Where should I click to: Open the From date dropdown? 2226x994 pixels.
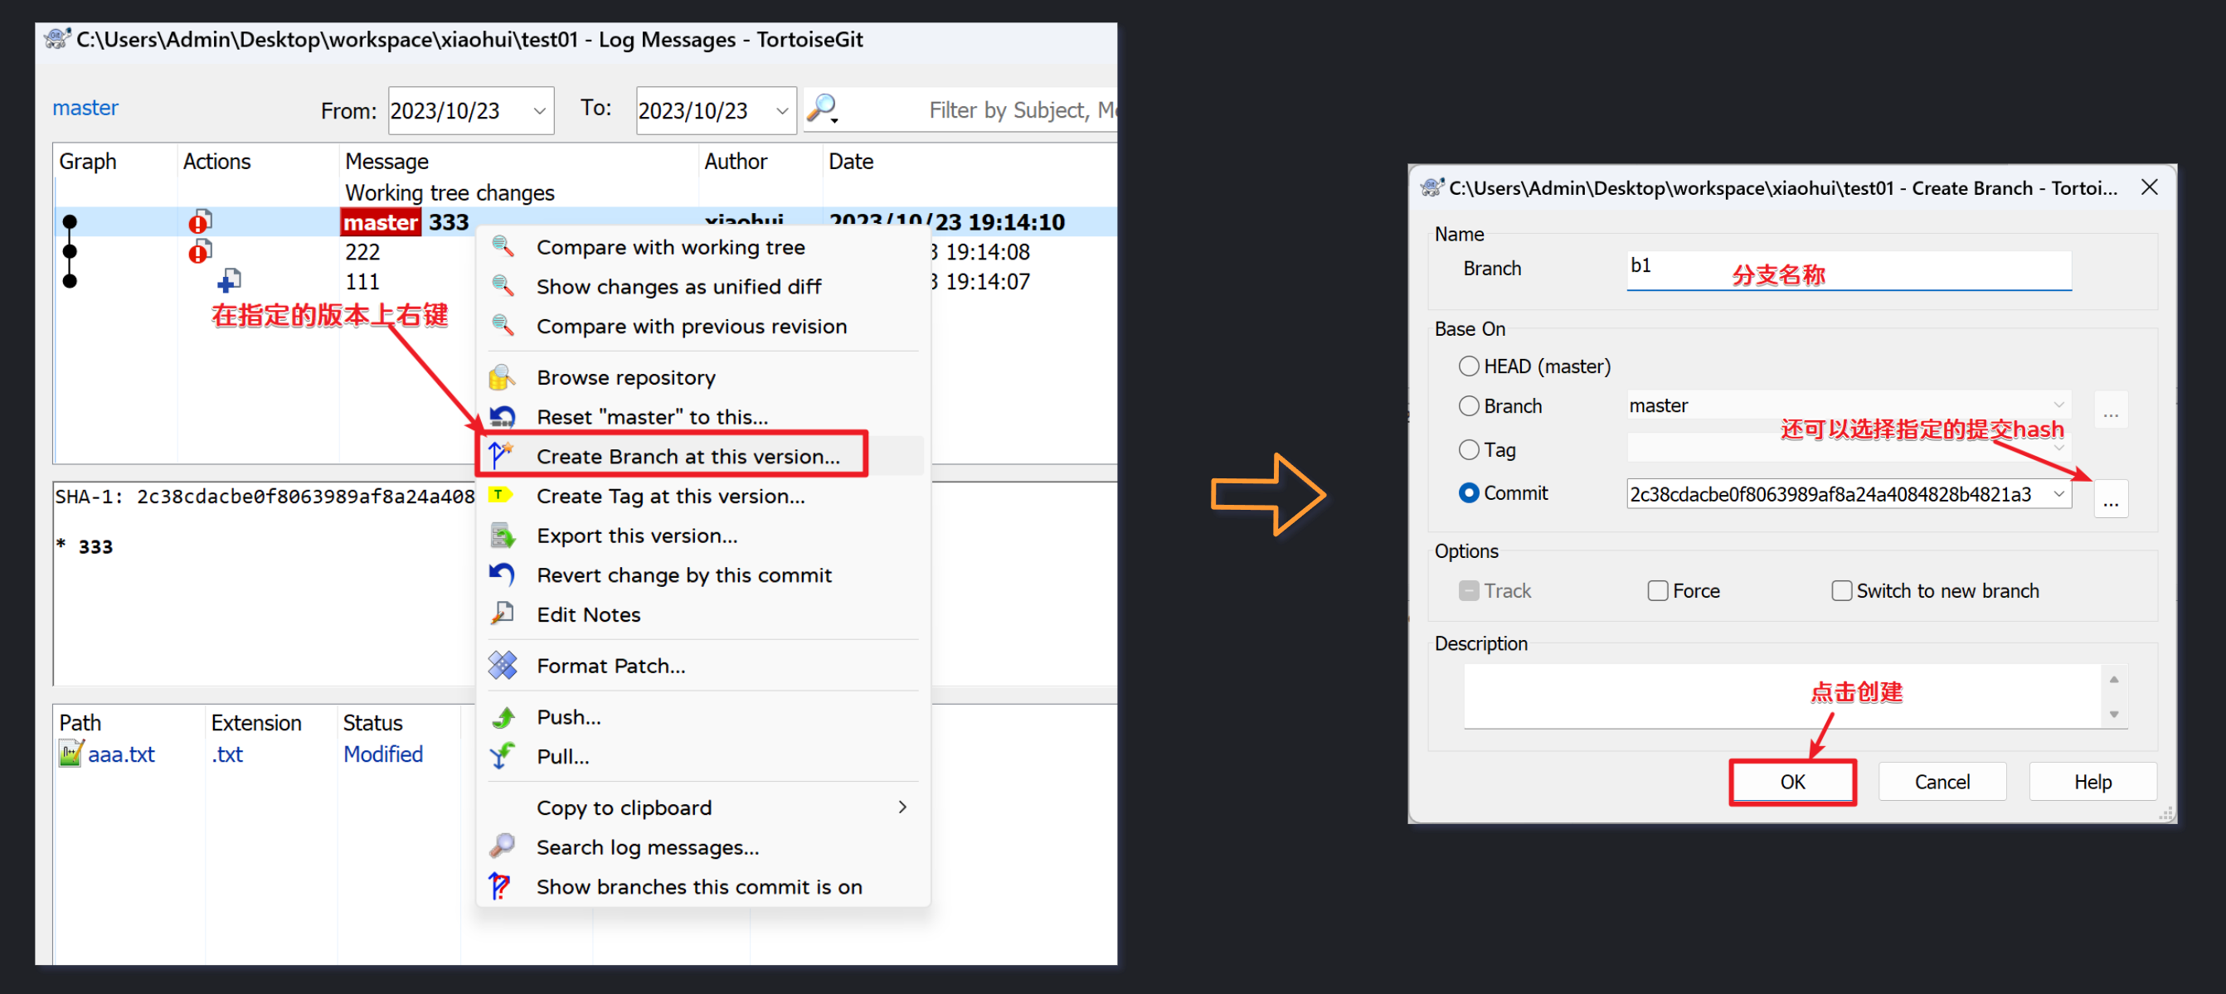click(x=539, y=111)
